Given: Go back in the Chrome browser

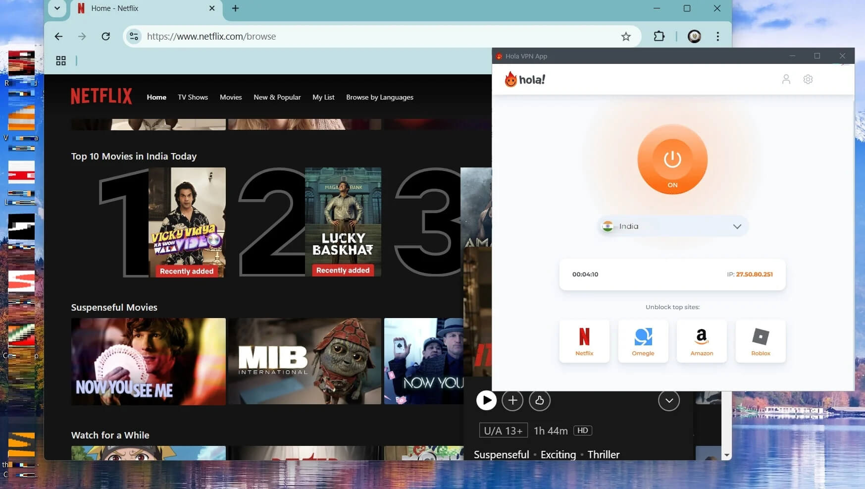Looking at the screenshot, I should tap(58, 36).
